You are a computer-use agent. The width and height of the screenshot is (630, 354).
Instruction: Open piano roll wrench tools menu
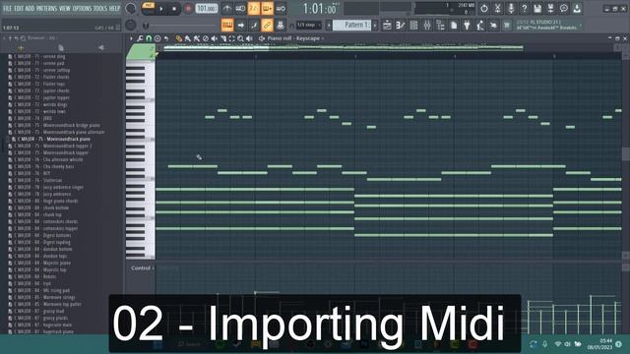140,38
